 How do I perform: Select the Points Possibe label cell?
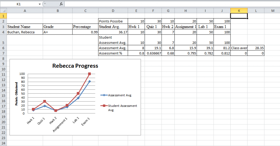pos(113,21)
